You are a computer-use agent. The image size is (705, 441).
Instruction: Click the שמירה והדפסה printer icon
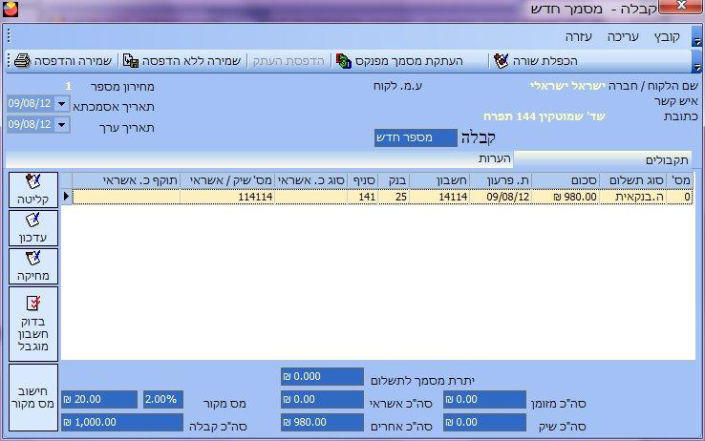pyautogui.click(x=22, y=61)
